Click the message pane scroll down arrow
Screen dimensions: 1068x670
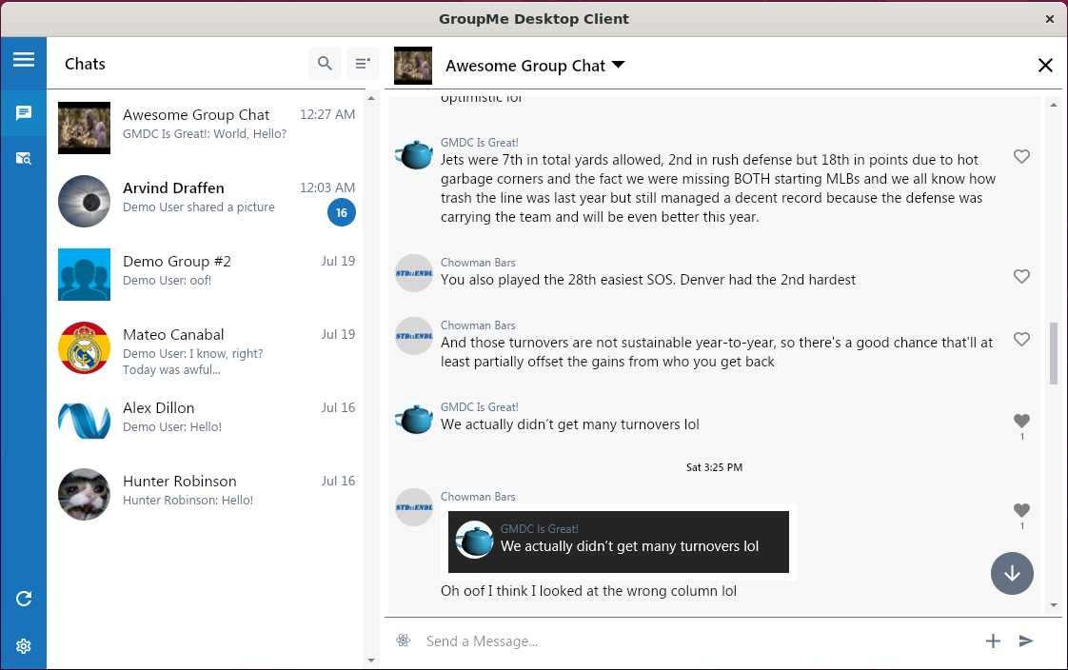coord(1054,604)
